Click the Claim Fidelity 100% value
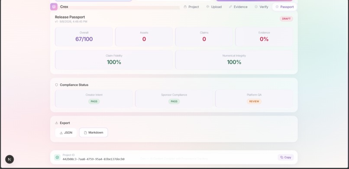349x169 pixels. [x=114, y=62]
